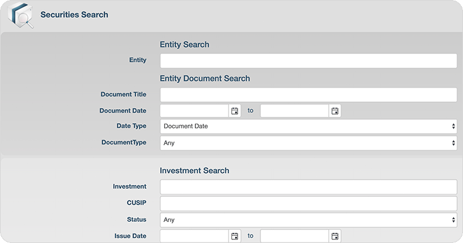Click into the Entity search field
The image size is (463, 243).
click(x=308, y=61)
